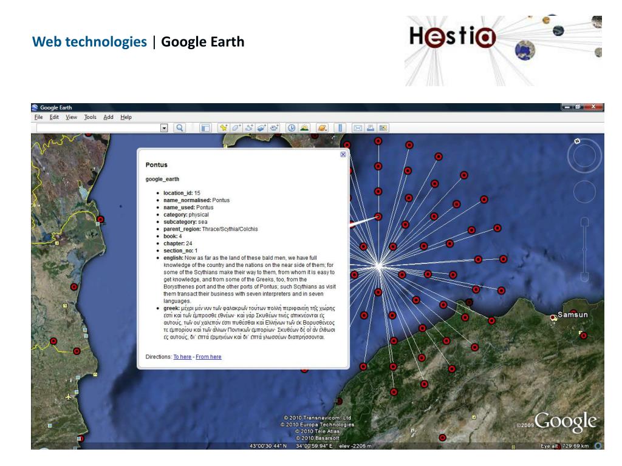The height and width of the screenshot is (466, 622).
Task: Click the 'chapter: 24' line
Action: [178, 243]
